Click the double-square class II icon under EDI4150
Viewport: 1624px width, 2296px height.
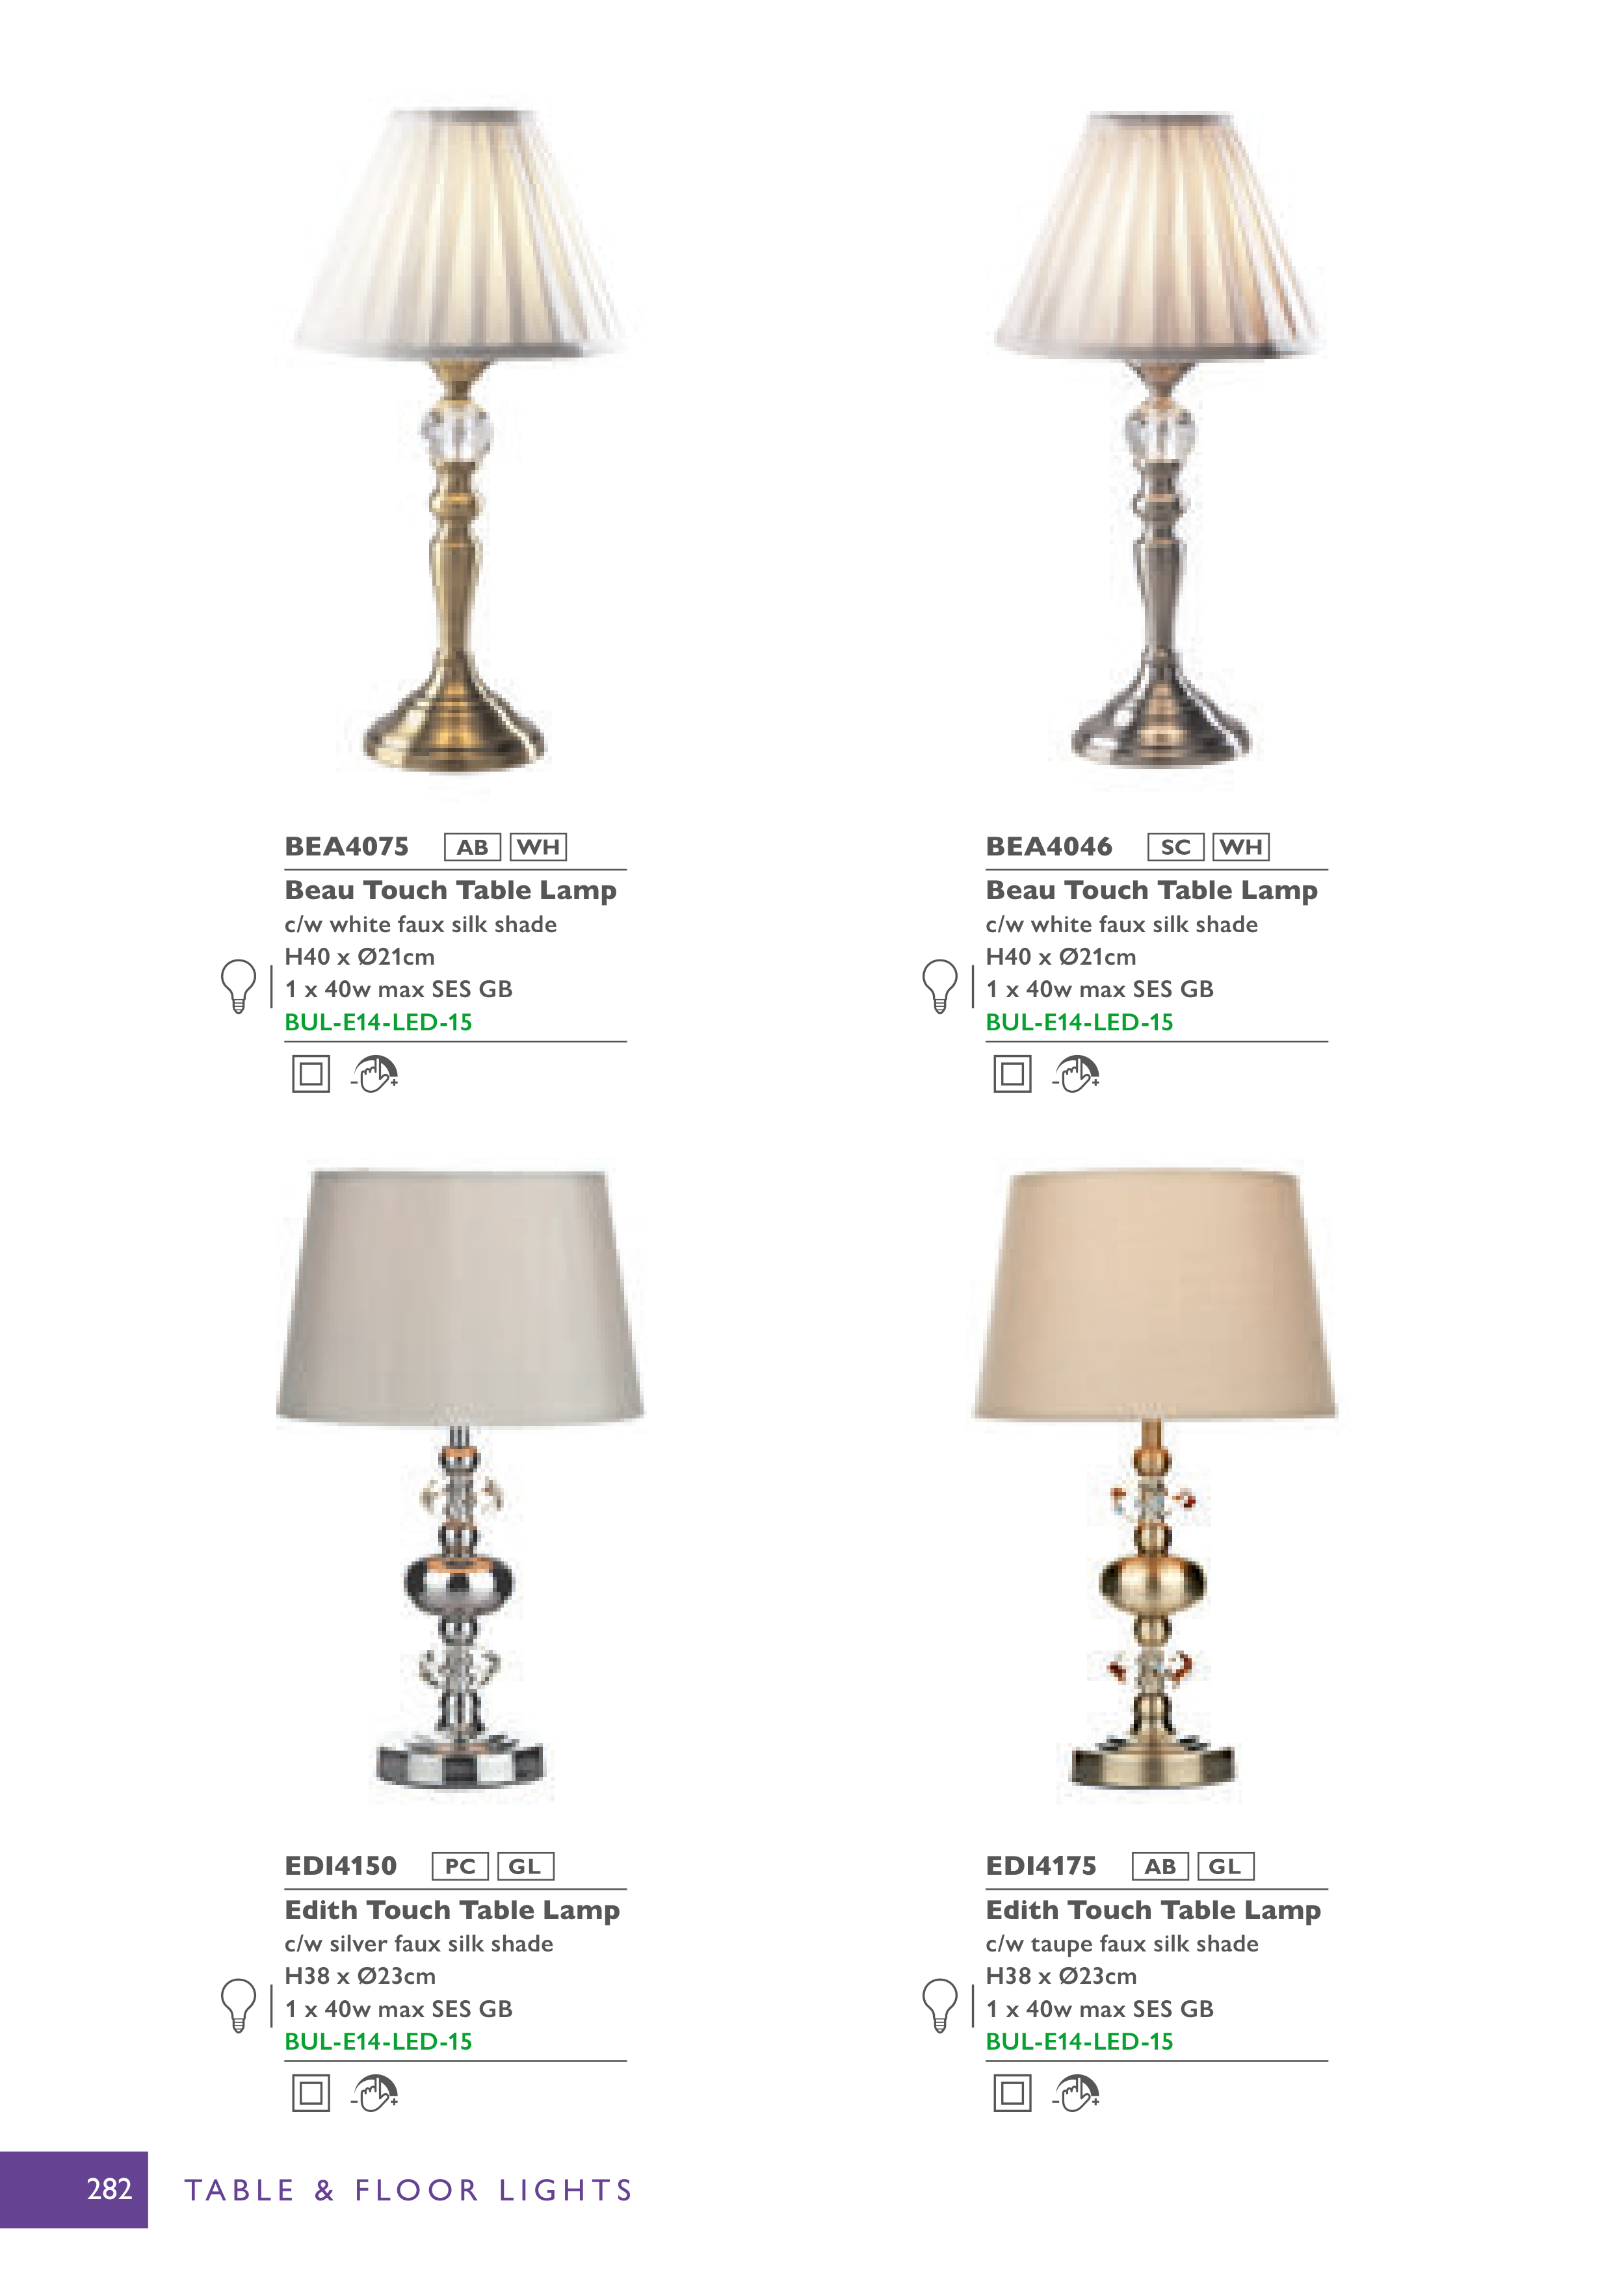point(311,2093)
